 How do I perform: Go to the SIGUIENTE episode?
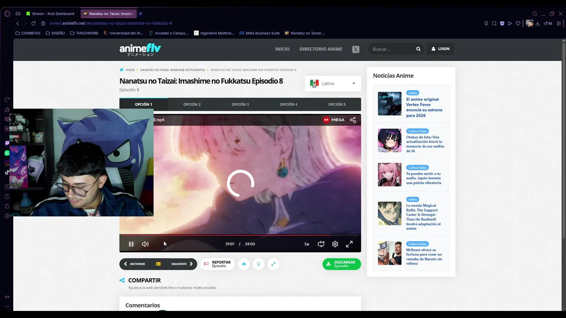pos(182,264)
